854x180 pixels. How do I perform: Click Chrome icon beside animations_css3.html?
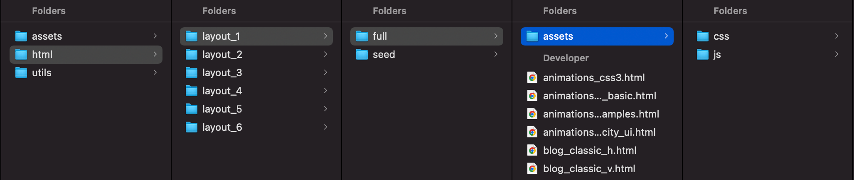[x=532, y=78]
